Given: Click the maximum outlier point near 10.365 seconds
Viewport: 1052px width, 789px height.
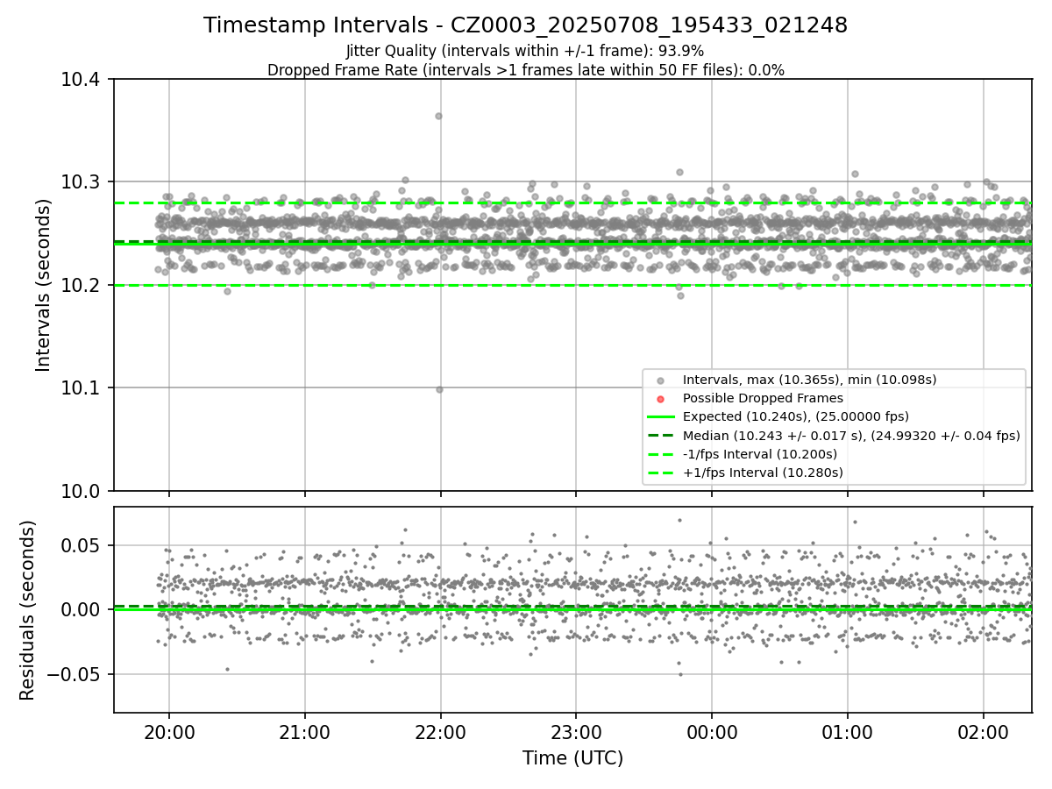Looking at the screenshot, I should coord(438,116).
